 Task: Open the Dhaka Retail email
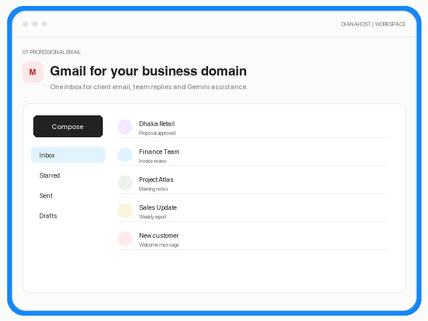[252, 127]
